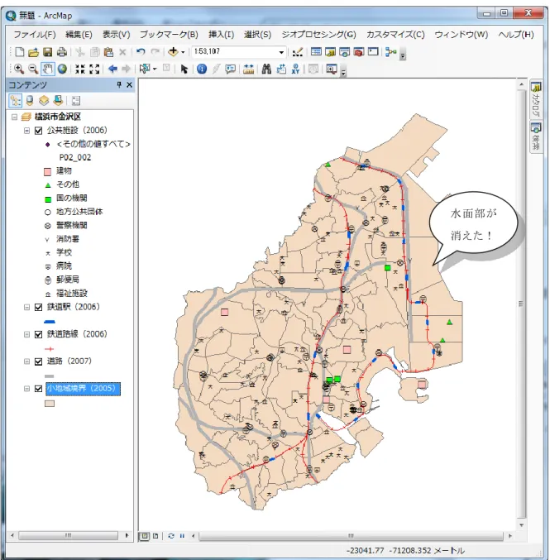
Task: Collapse the 鉄道路線 (2006) layer tree node
Action: point(26,334)
